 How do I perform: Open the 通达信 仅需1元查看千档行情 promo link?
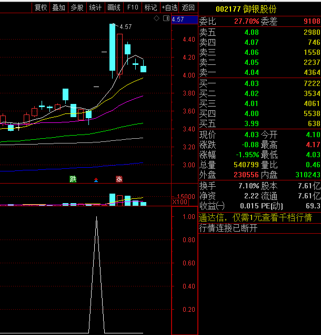255,218
